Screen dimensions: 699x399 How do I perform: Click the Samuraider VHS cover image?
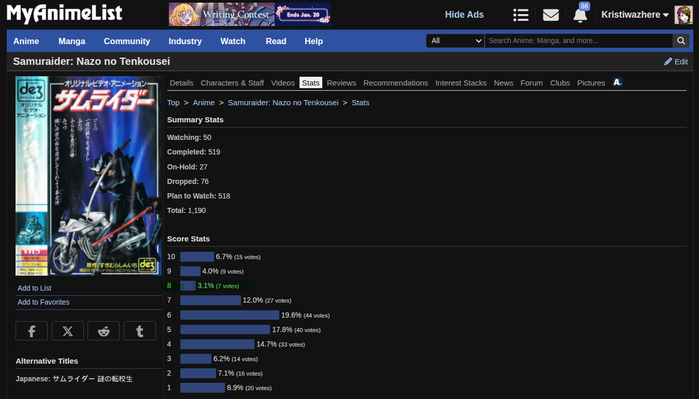(x=88, y=176)
